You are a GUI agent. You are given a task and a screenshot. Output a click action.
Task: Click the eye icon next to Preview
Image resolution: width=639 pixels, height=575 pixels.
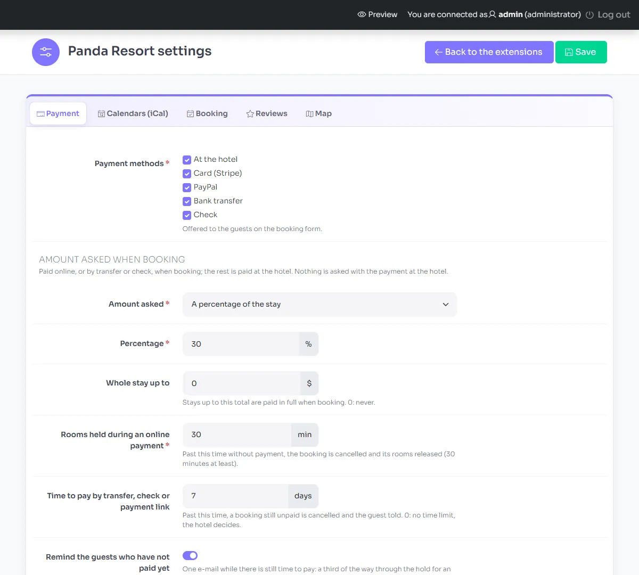pos(362,14)
